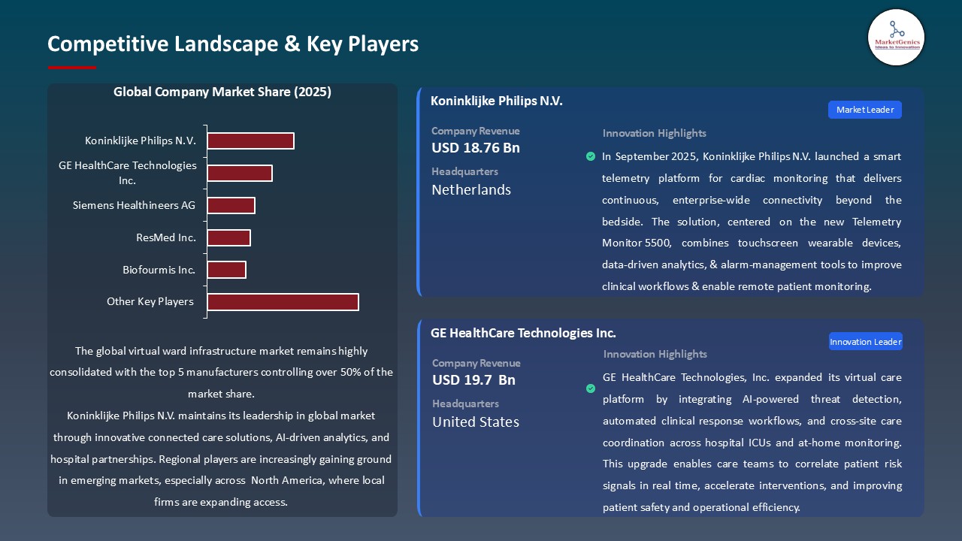Click the Philips 'Innovation Highlights' label
This screenshot has width=962, height=541.
pos(654,133)
